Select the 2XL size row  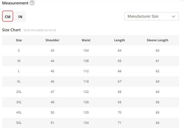point(19,92)
